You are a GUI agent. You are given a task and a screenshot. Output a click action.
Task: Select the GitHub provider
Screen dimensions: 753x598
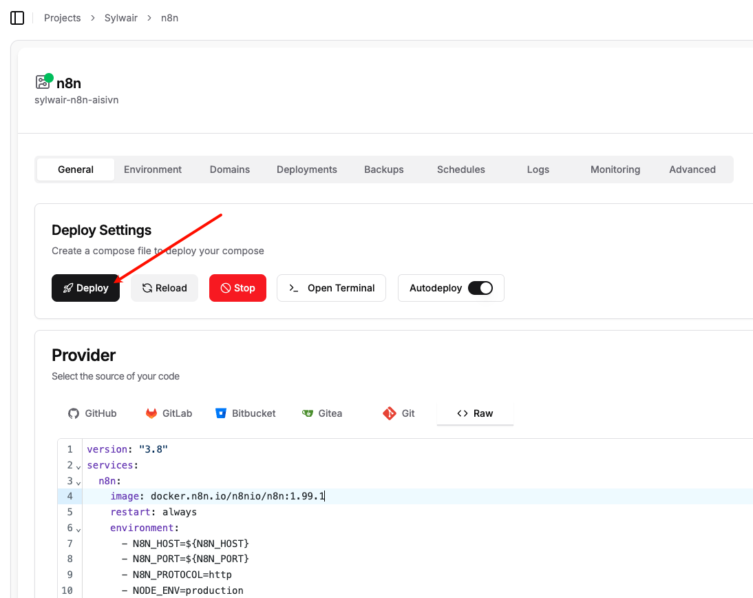click(x=92, y=413)
